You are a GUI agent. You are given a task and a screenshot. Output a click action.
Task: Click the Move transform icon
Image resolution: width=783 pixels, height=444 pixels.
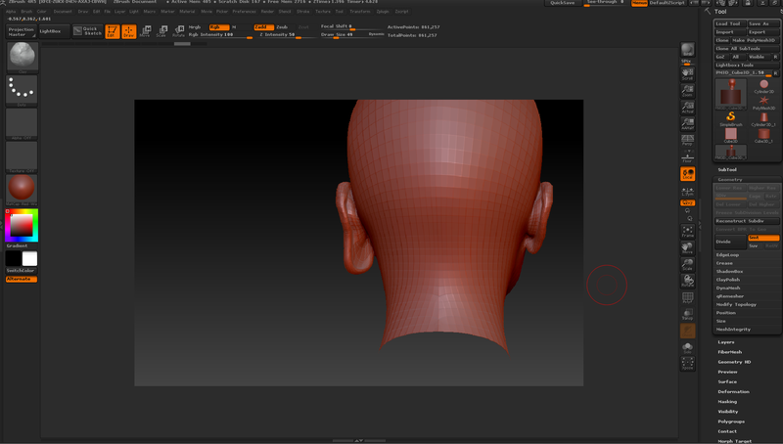pos(147,31)
